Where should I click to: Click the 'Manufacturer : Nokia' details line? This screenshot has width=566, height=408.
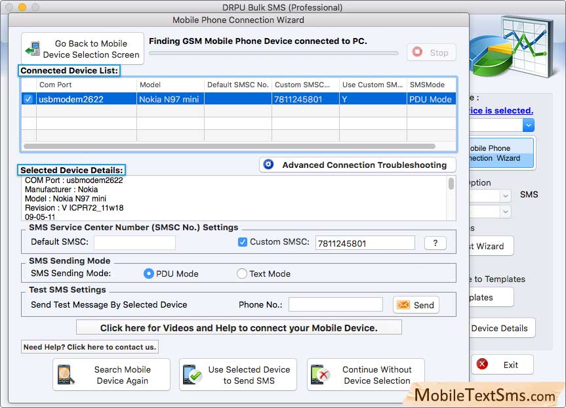tap(62, 189)
